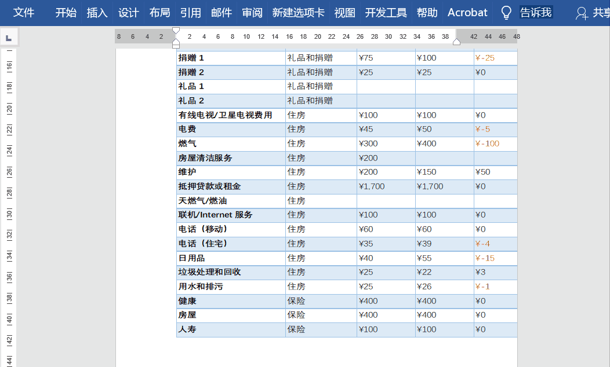Open the 邮件 tab
Viewport: 610px width, 367px height.
pos(222,13)
